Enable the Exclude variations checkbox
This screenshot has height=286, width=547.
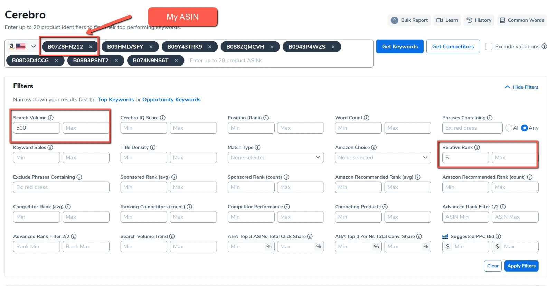489,47
